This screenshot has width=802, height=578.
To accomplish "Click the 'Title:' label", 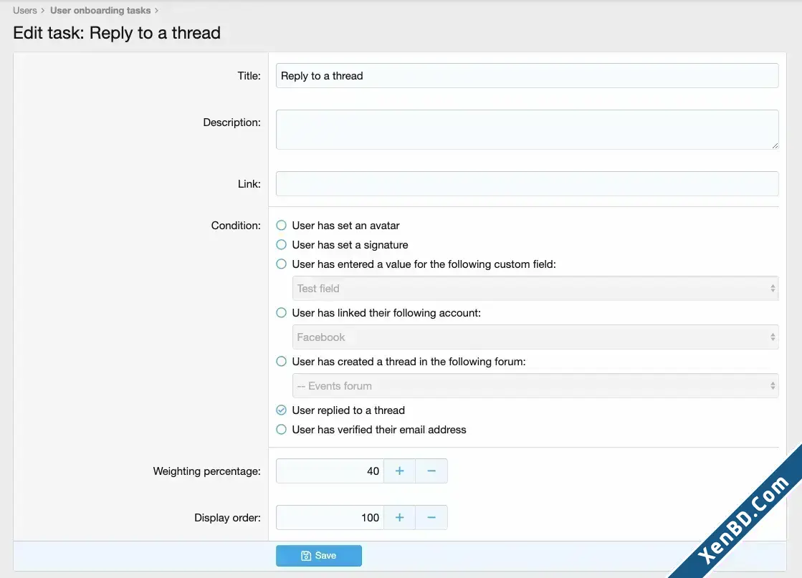I will click(249, 76).
